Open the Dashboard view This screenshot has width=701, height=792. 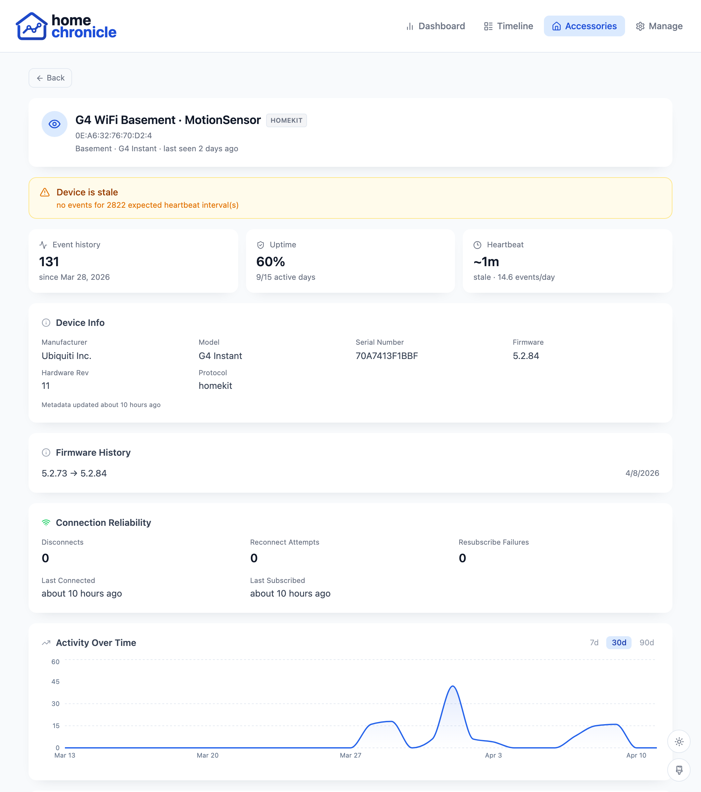[436, 26]
